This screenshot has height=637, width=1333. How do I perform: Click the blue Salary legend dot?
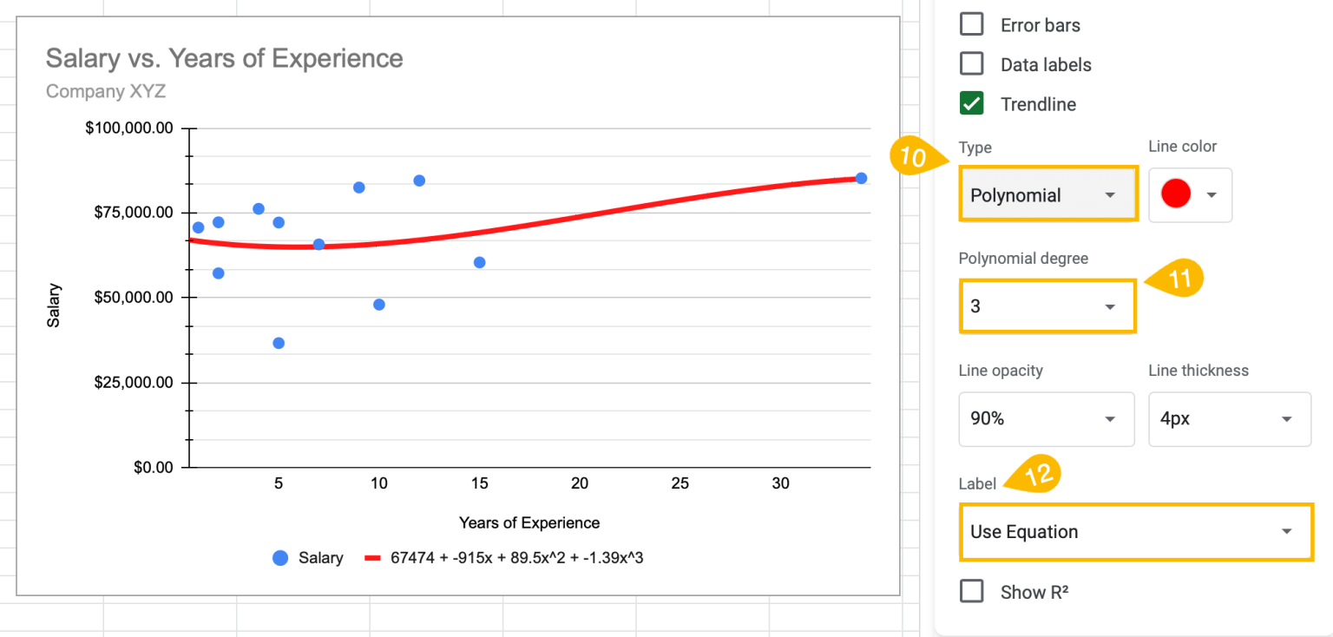pos(280,558)
